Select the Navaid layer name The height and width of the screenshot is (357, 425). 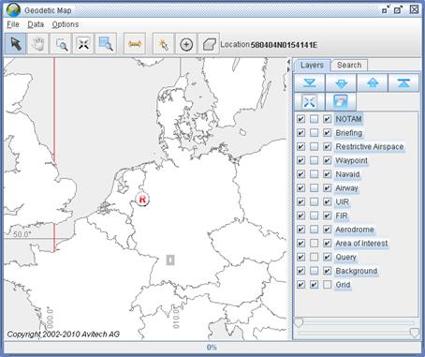[347, 174]
